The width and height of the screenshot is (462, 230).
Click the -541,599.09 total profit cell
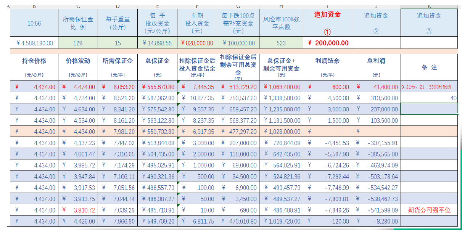coord(376,210)
